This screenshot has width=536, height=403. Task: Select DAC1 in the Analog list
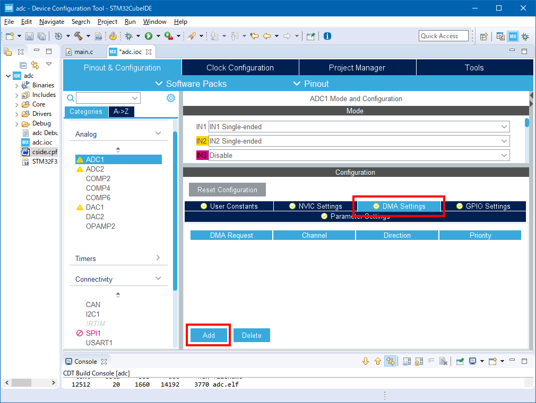click(94, 207)
